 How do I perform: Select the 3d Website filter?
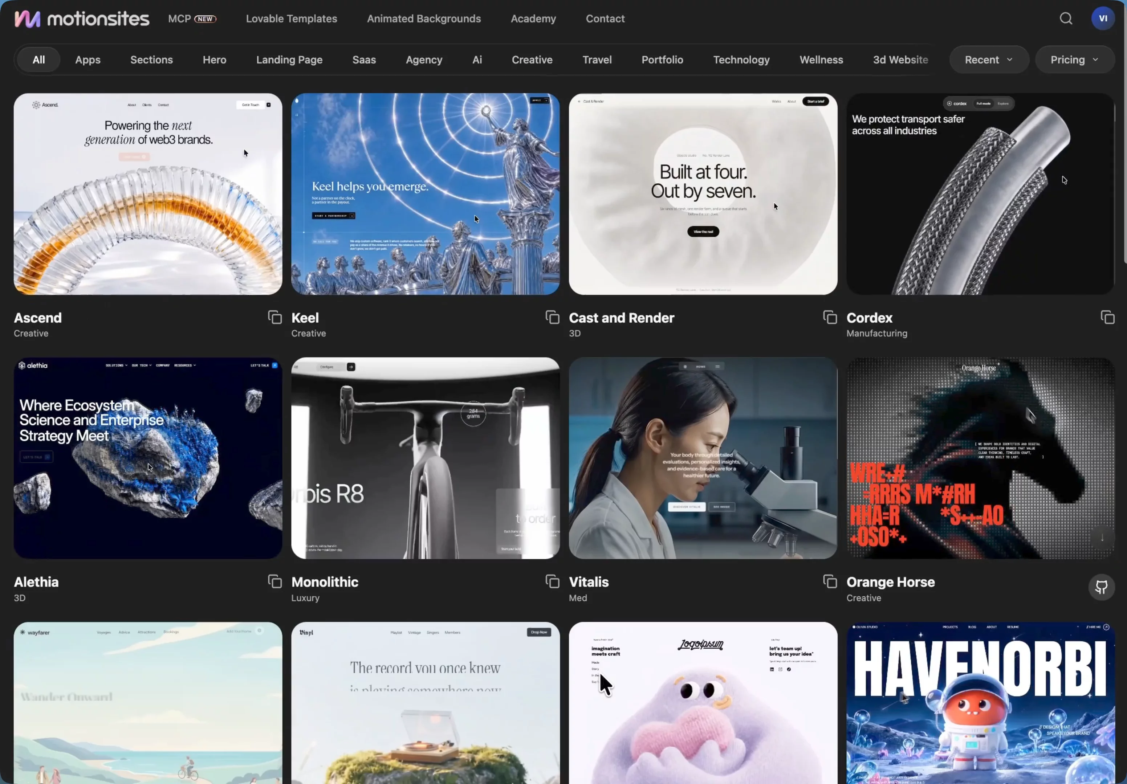[x=900, y=60]
